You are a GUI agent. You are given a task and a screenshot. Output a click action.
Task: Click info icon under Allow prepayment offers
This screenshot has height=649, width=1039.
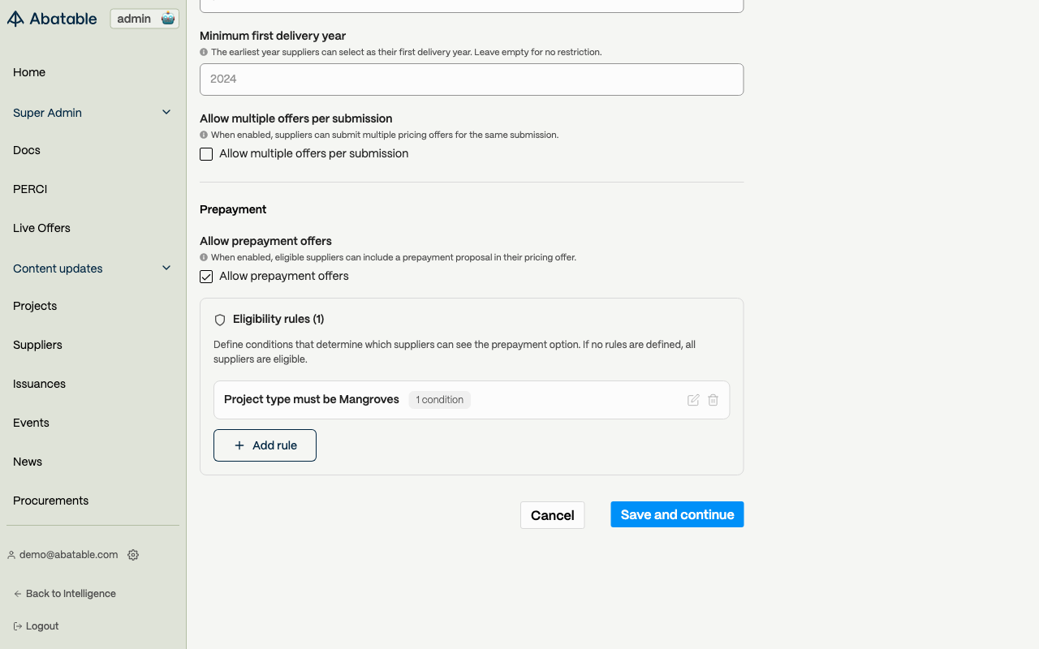tap(204, 257)
